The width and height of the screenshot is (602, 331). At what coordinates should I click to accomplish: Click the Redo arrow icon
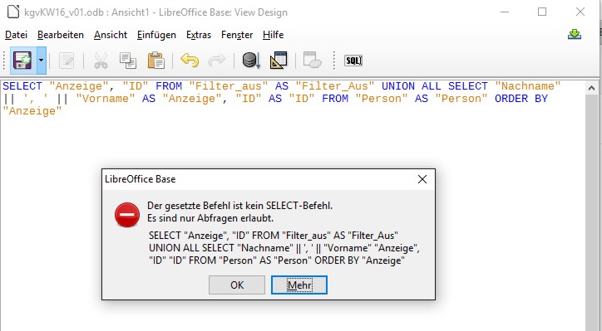point(216,61)
